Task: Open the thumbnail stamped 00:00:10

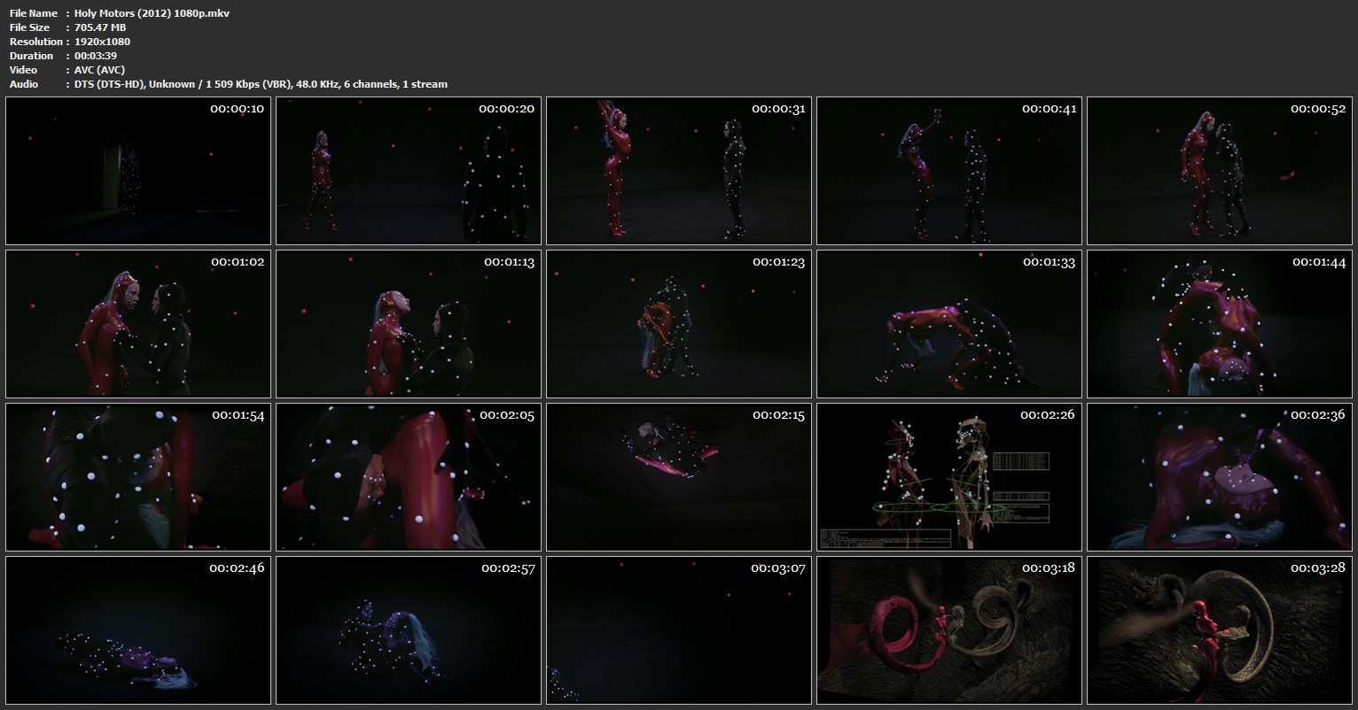Action: tap(138, 171)
